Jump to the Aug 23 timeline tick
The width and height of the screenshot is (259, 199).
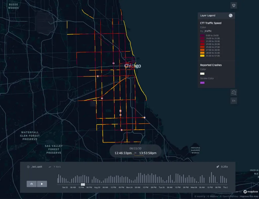tap(97, 187)
